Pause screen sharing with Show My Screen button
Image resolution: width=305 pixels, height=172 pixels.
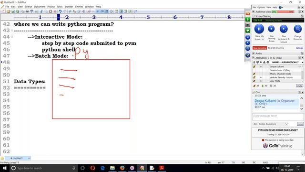click(x=259, y=29)
